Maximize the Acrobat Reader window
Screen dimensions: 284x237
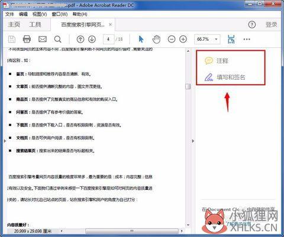[260, 4]
